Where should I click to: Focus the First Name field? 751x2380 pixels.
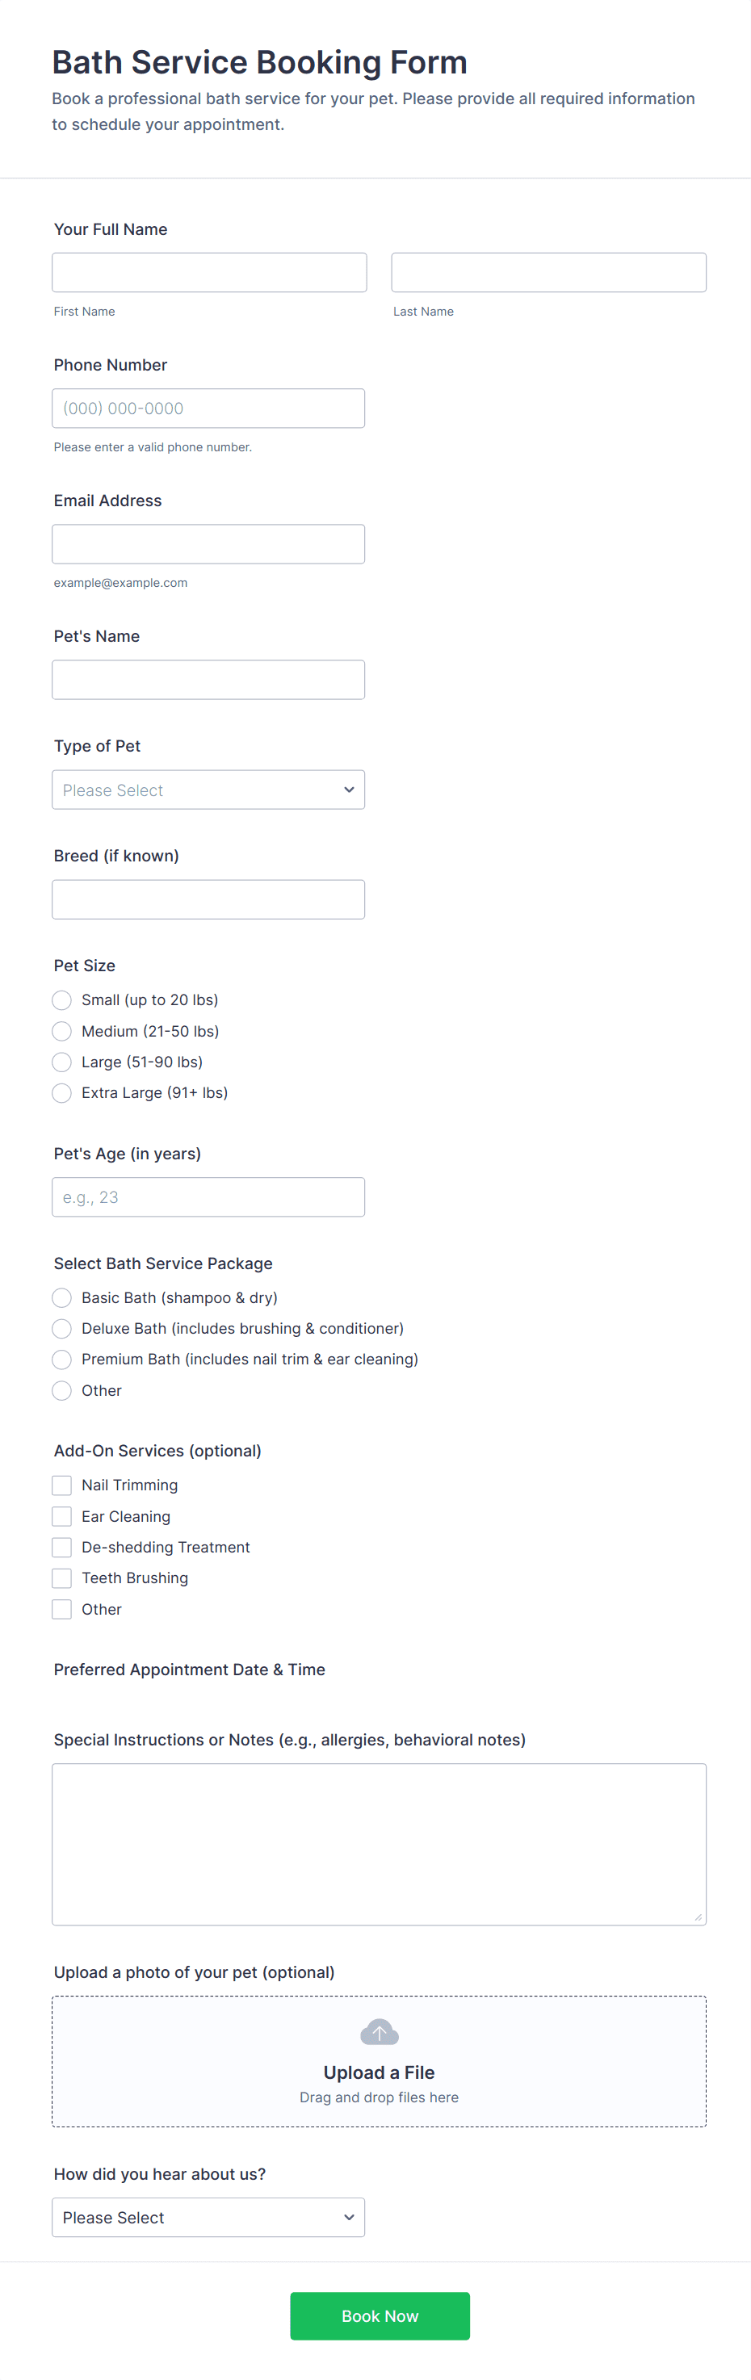(x=209, y=273)
